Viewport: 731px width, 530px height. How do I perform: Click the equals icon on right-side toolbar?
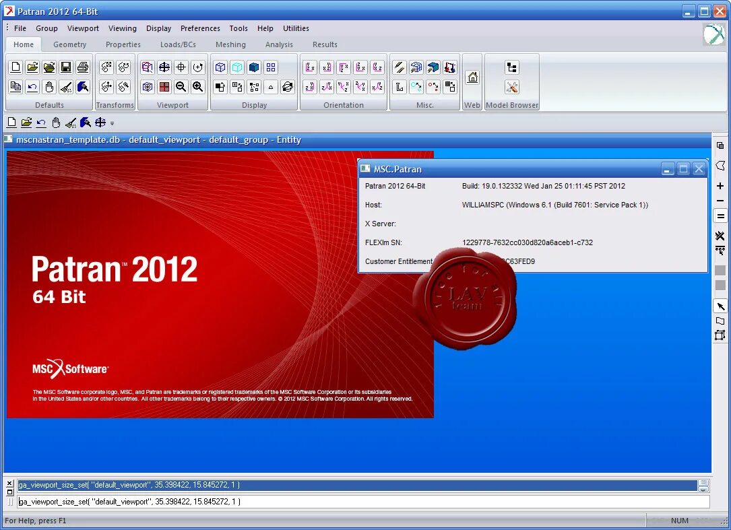point(720,216)
